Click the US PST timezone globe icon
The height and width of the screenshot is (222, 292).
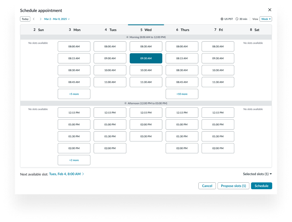coord(222,19)
